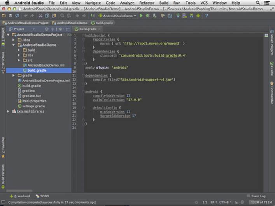Viewport: 275px width, 206px height.
Task: Click the navigate Back arrow icon
Action: (x=77, y=16)
